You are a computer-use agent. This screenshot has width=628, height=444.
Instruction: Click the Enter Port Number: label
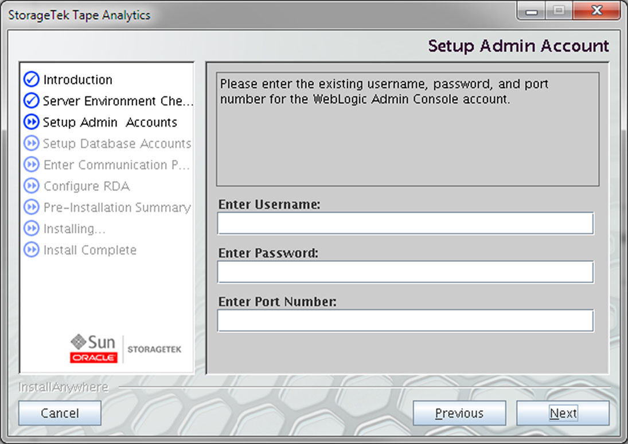pyautogui.click(x=277, y=301)
